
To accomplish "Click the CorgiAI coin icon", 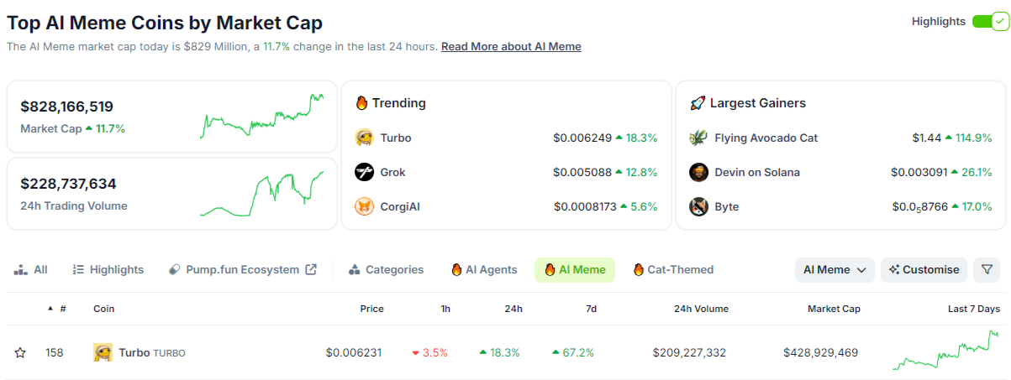I will coord(364,206).
